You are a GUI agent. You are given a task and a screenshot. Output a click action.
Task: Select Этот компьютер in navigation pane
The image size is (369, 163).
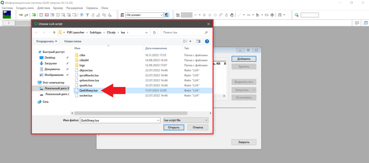coord(53,82)
